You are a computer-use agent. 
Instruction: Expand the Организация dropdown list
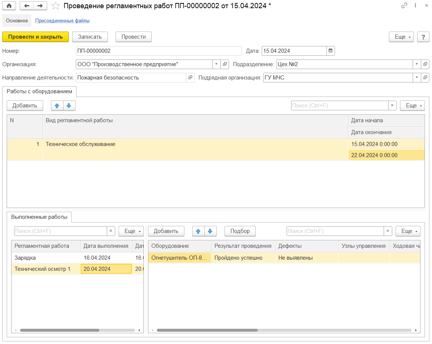tap(217, 64)
